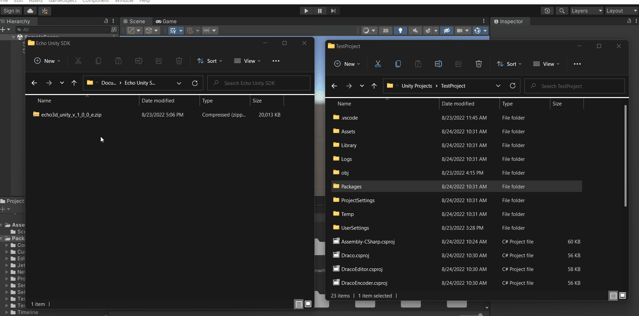Viewport: 639px width, 316px height.
Task: Select the Hierarchy tab
Action: (15, 21)
